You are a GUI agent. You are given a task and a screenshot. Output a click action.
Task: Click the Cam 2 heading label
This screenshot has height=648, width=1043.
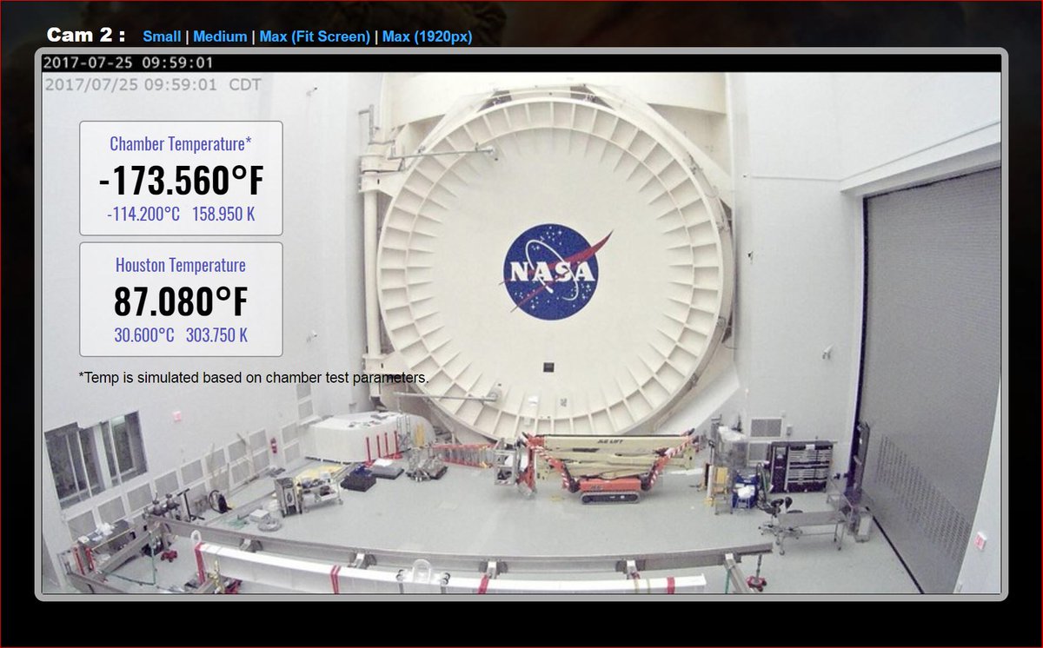(86, 36)
